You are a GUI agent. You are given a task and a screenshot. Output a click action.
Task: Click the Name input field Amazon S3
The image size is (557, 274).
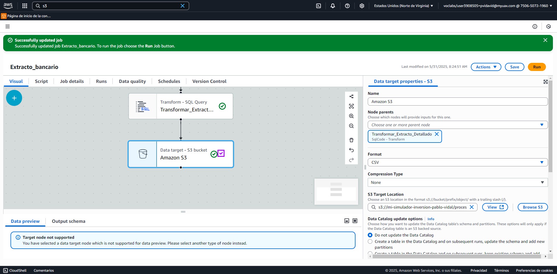pyautogui.click(x=458, y=102)
